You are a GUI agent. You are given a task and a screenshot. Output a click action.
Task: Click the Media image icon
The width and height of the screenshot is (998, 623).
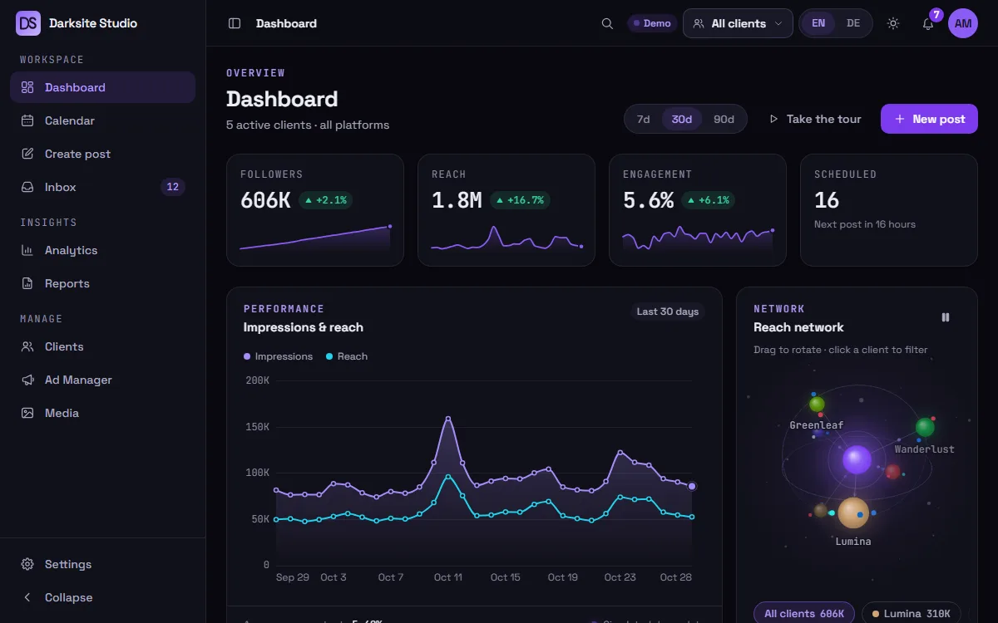point(27,413)
